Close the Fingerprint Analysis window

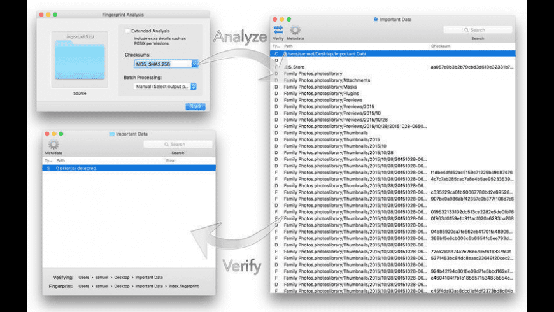[41, 15]
